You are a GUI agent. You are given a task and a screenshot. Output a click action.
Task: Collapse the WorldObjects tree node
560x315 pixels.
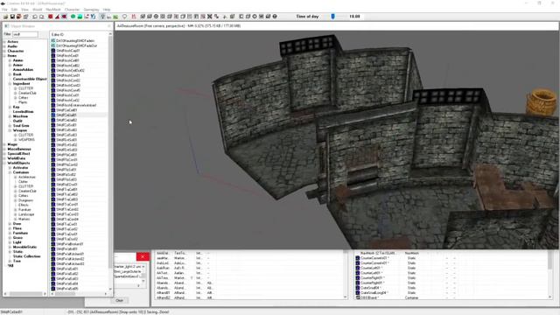tap(4, 163)
